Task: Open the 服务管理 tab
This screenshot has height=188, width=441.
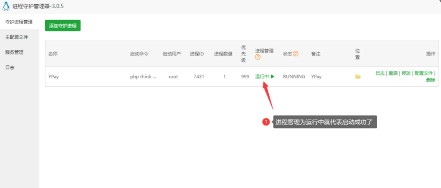Action: pyautogui.click(x=14, y=52)
